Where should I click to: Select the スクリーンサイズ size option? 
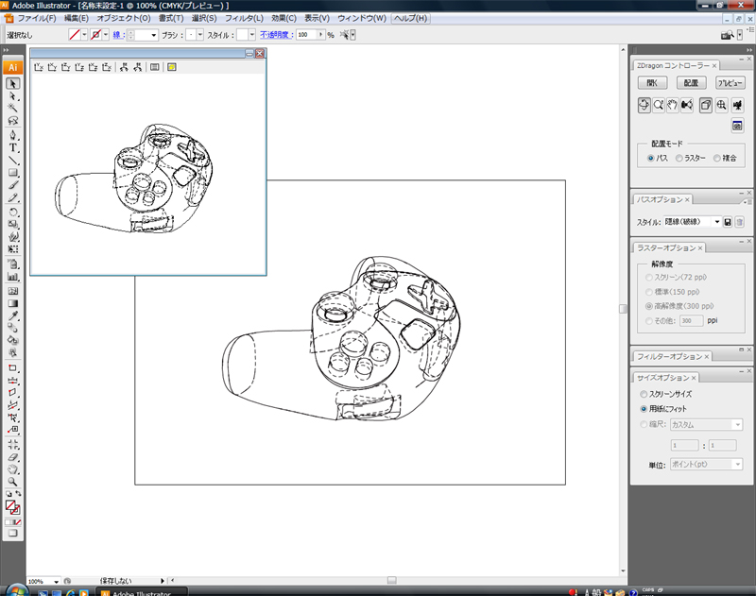pos(645,394)
